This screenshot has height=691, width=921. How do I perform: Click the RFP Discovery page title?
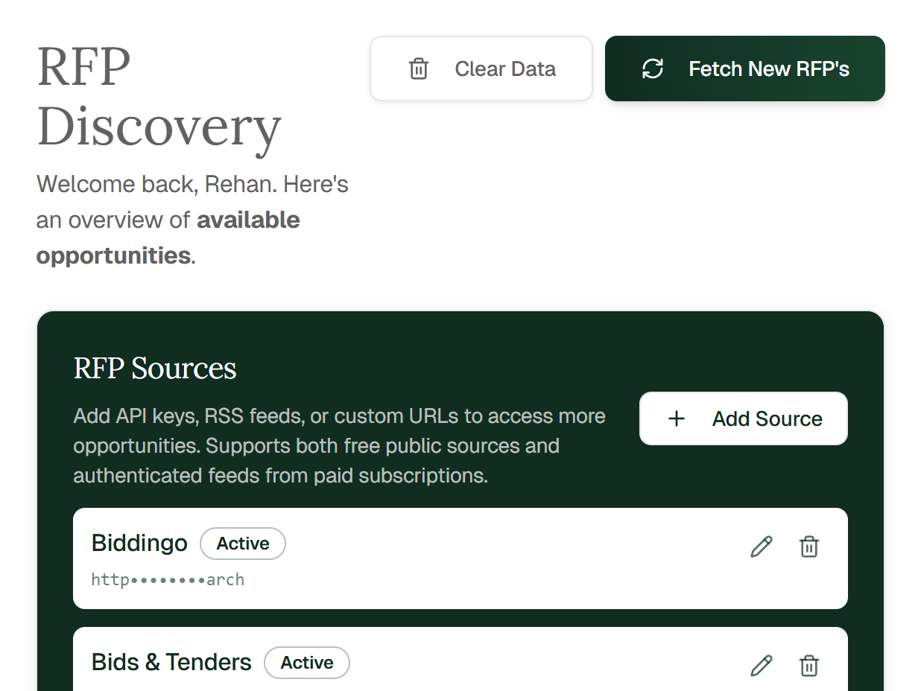pyautogui.click(x=159, y=98)
